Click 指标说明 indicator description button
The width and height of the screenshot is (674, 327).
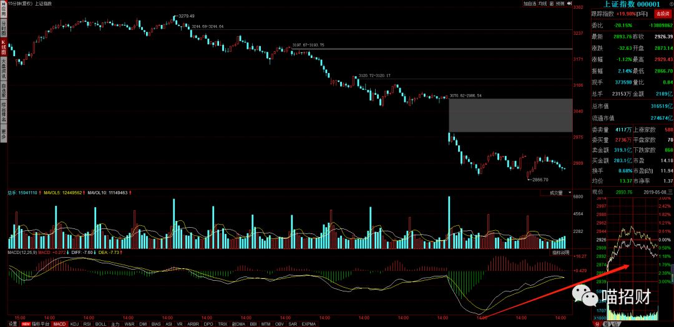point(560,253)
